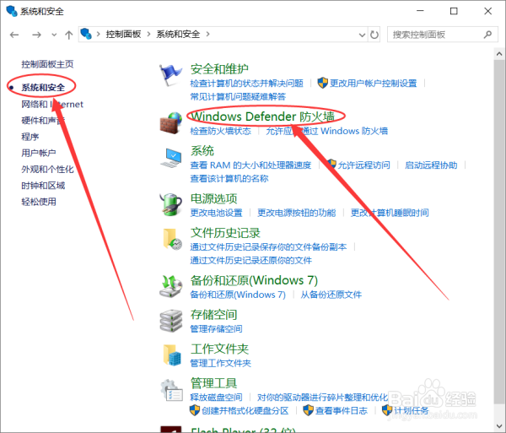The width and height of the screenshot is (506, 433).
Task: Select 时钟和区域 in the sidebar
Action: coord(43,186)
